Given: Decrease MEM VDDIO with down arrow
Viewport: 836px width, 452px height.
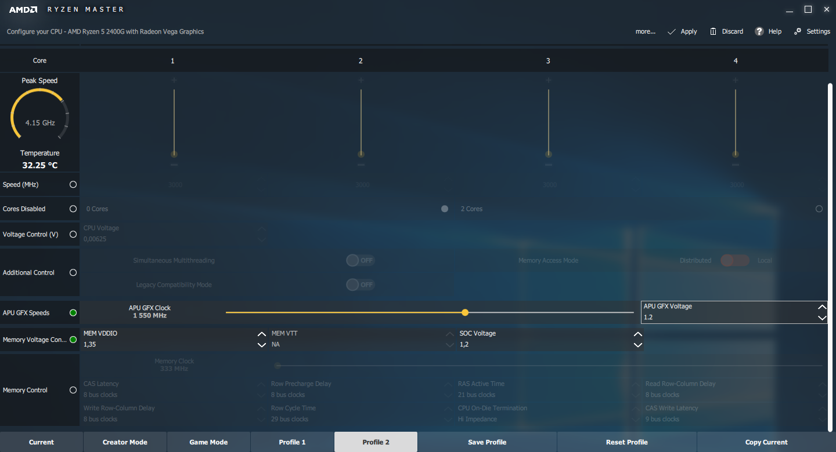Looking at the screenshot, I should click(x=262, y=345).
